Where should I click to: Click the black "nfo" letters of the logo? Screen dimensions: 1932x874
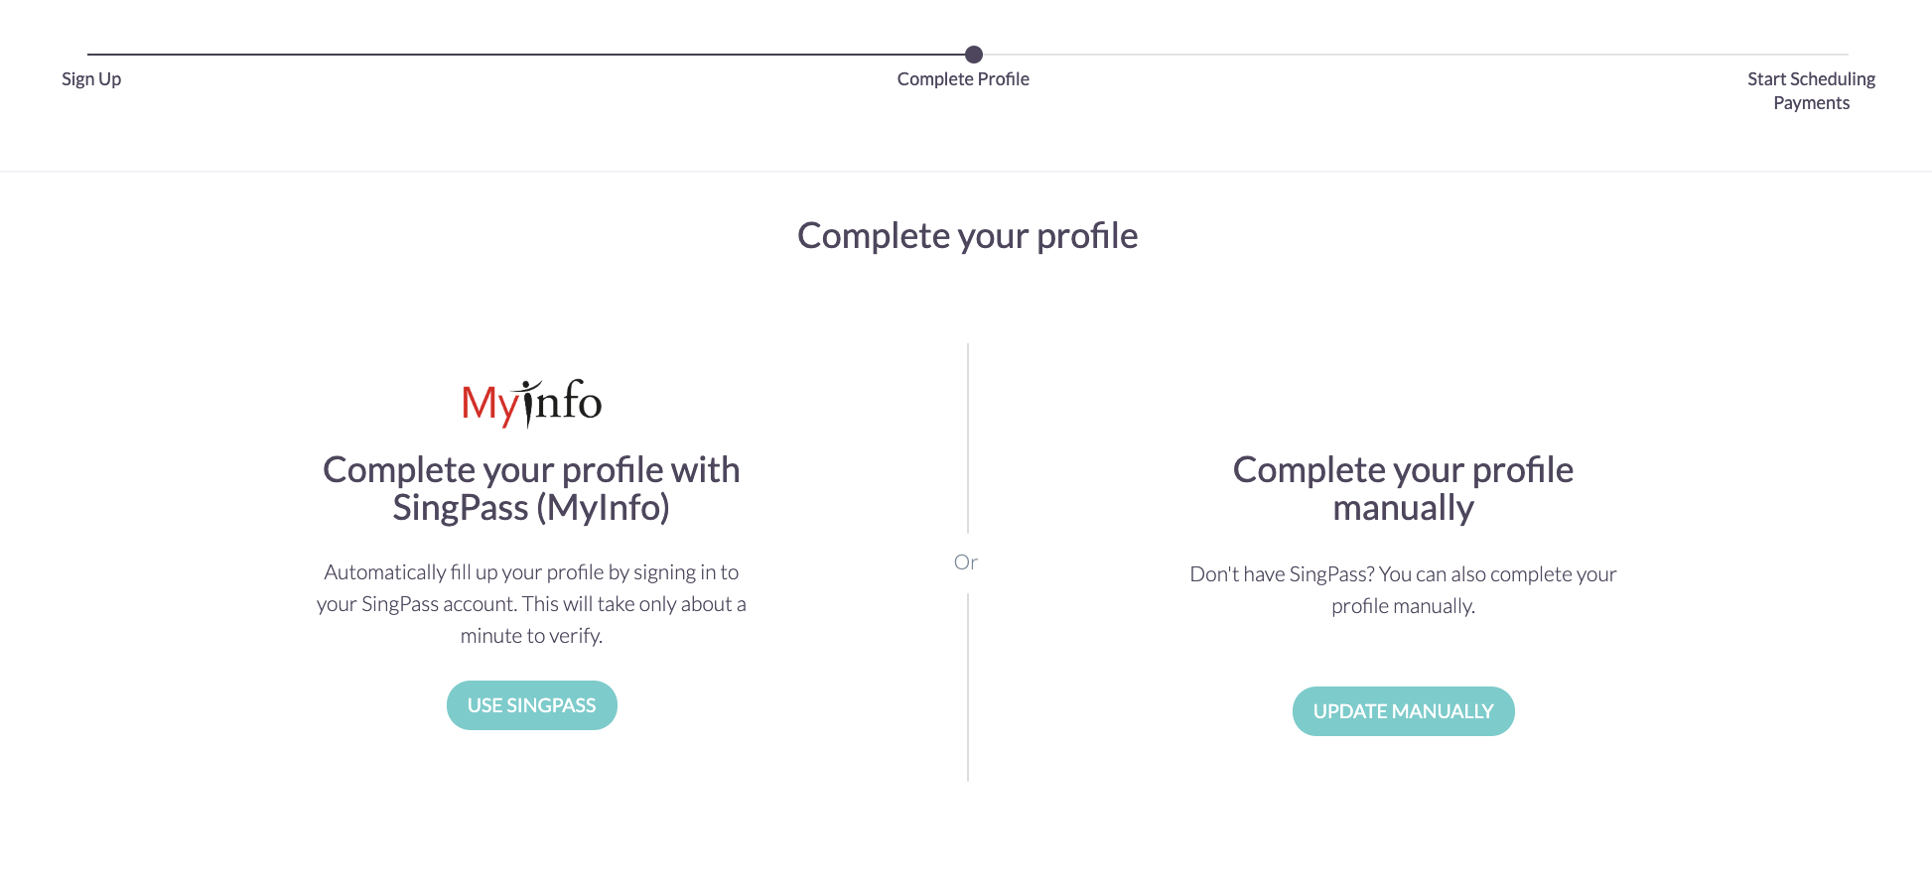coord(570,402)
